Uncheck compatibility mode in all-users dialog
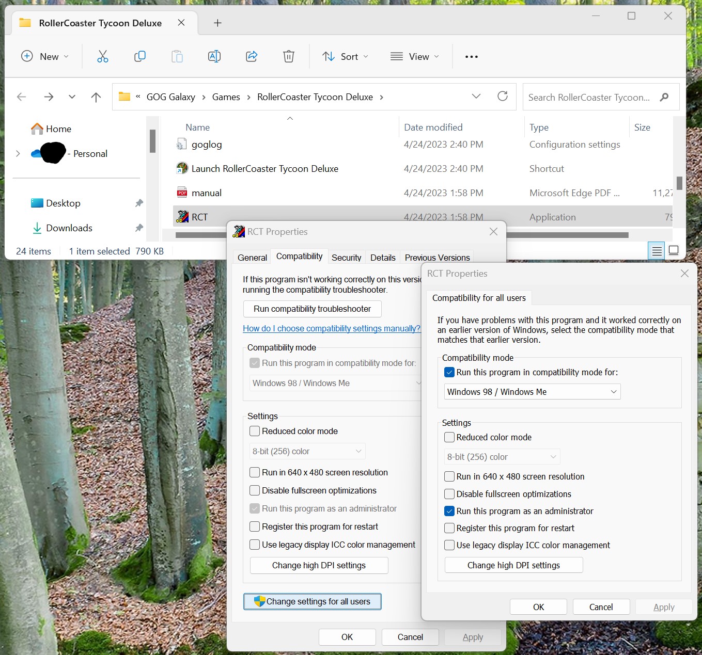 (x=449, y=372)
